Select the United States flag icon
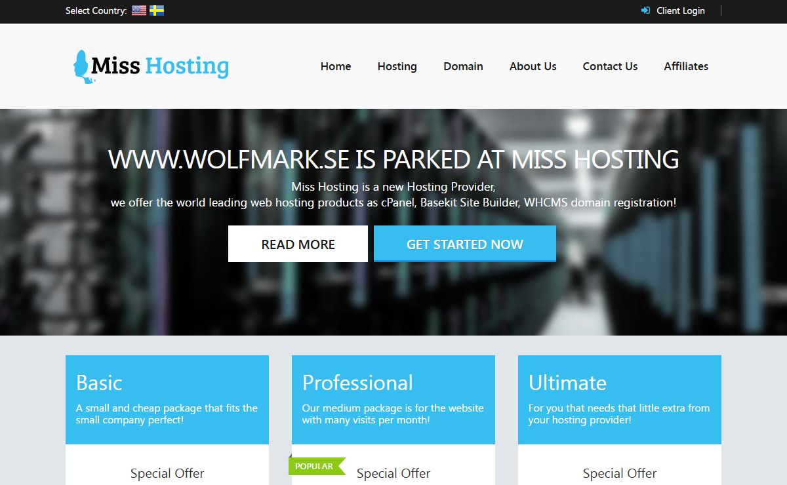 (138, 10)
